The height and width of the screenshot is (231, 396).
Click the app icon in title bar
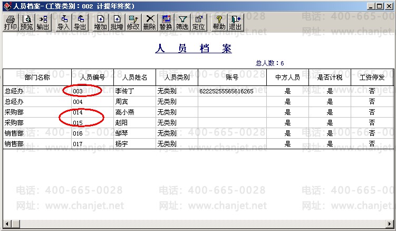click(x=7, y=6)
